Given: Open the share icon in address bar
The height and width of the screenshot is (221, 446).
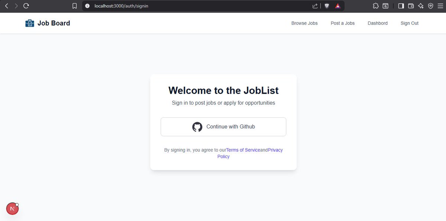Looking at the screenshot, I should point(315,6).
